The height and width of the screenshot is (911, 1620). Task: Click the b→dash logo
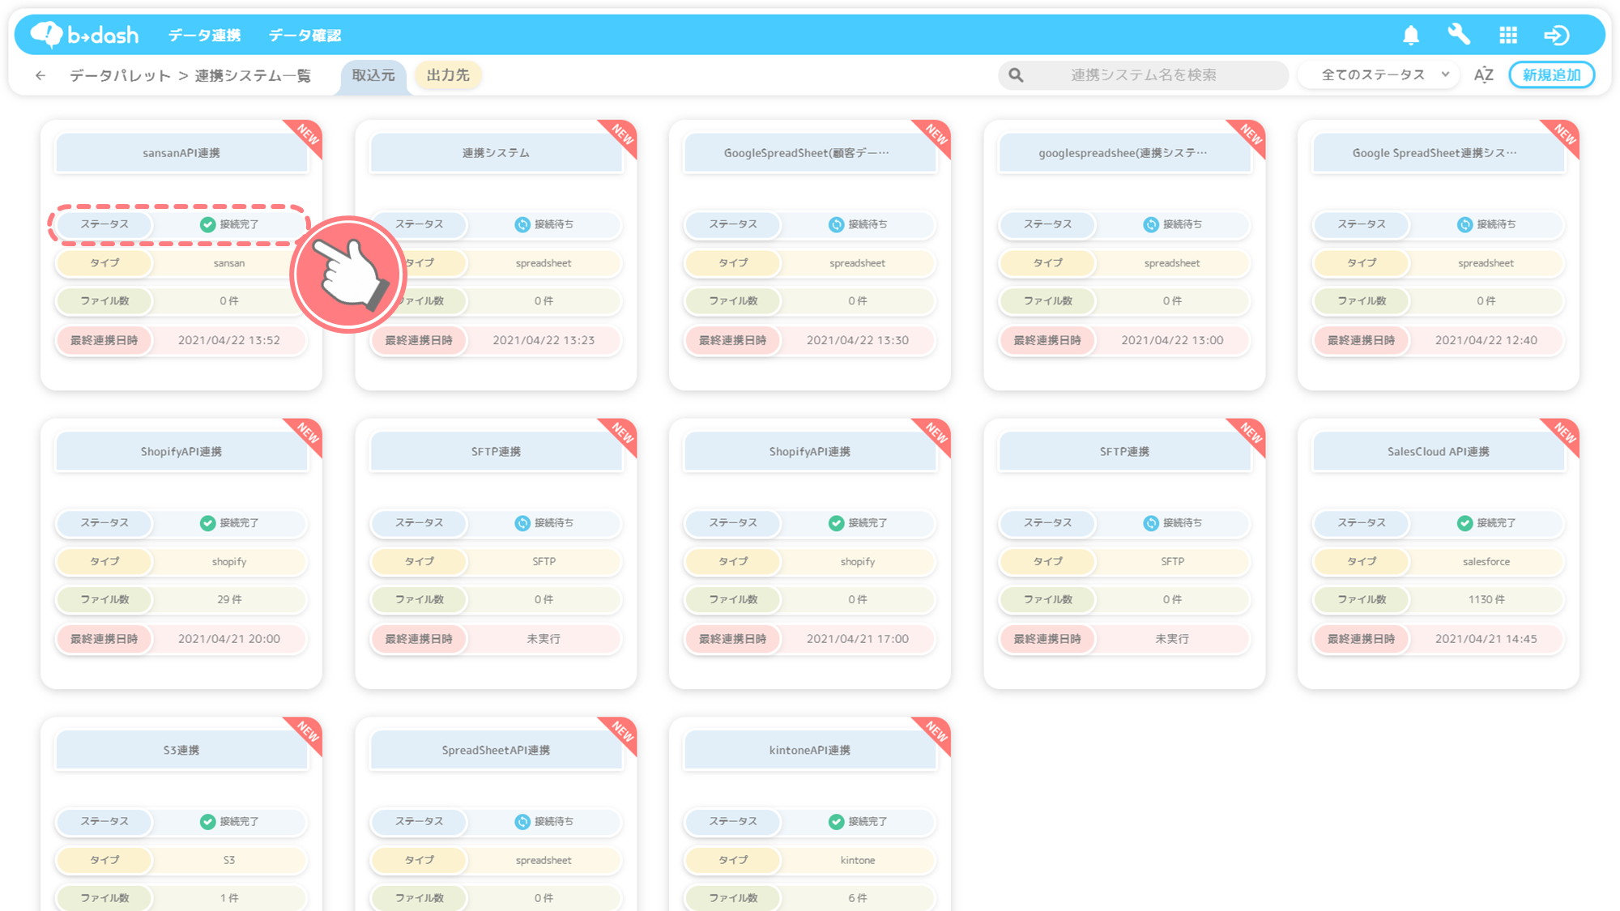pyautogui.click(x=84, y=35)
